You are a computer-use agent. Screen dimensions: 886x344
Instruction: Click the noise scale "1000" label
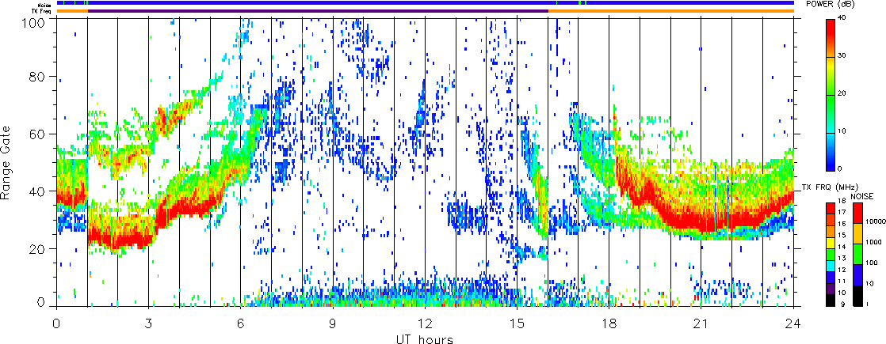tap(873, 243)
